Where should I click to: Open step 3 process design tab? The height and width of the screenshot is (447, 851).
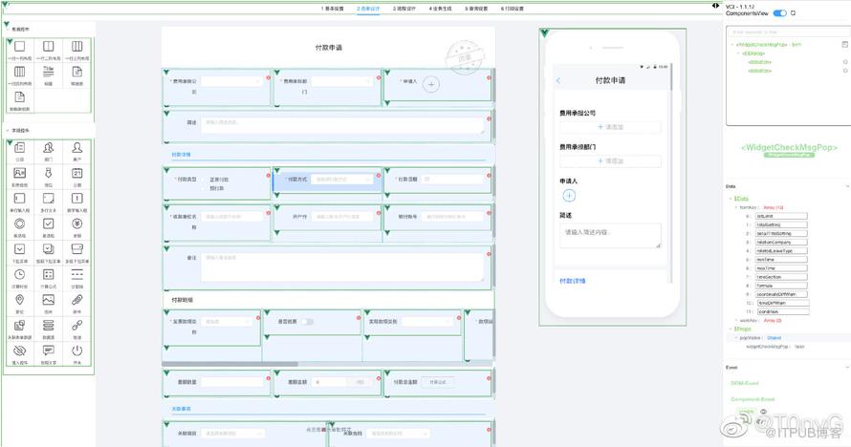click(x=404, y=9)
